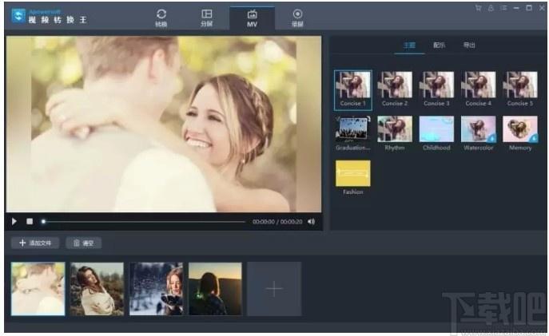
Task: Click the empty plus slot to add media
Action: pos(274,289)
